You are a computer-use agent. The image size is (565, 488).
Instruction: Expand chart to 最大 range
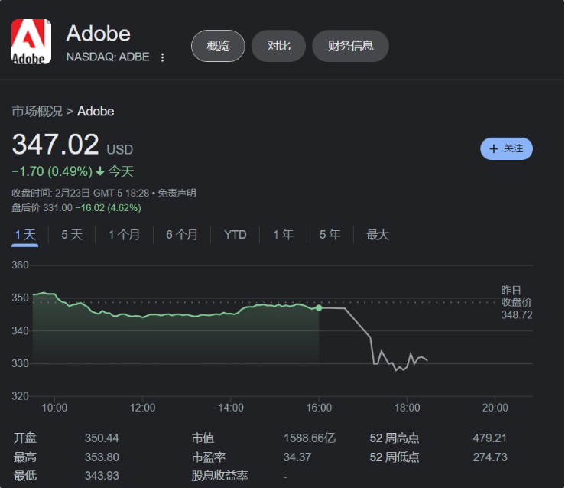coord(378,235)
